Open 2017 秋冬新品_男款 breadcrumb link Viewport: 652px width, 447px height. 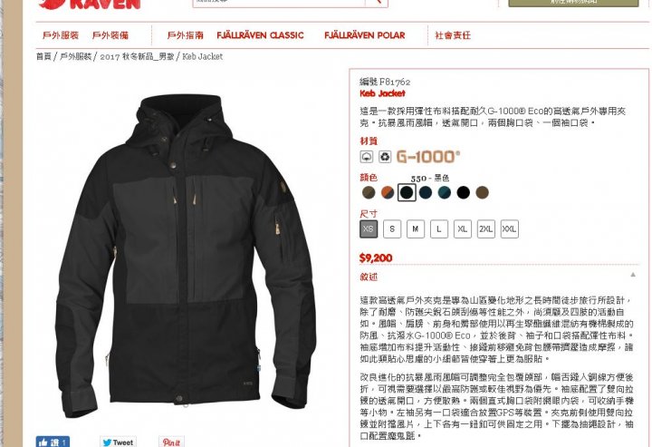pyautogui.click(x=137, y=56)
